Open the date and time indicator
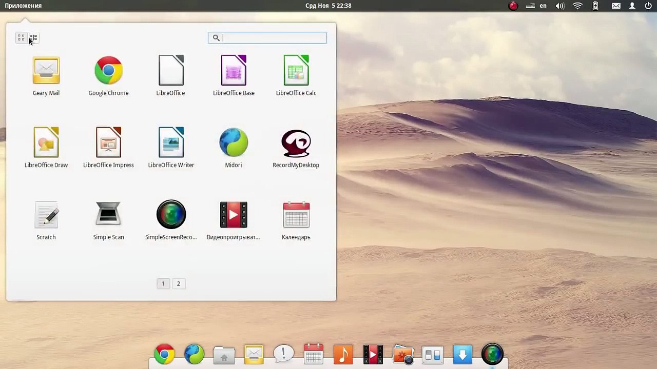The image size is (657, 369). point(328,6)
